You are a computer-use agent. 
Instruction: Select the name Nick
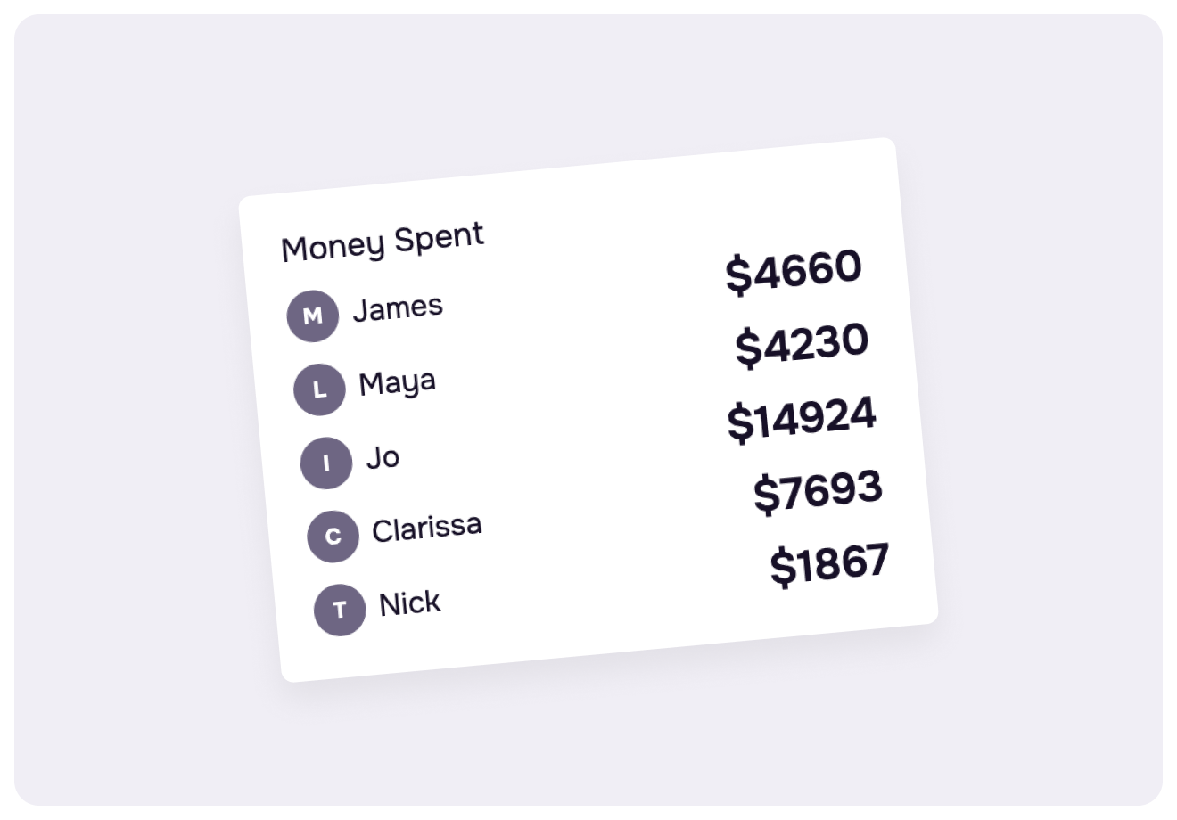pos(409,603)
